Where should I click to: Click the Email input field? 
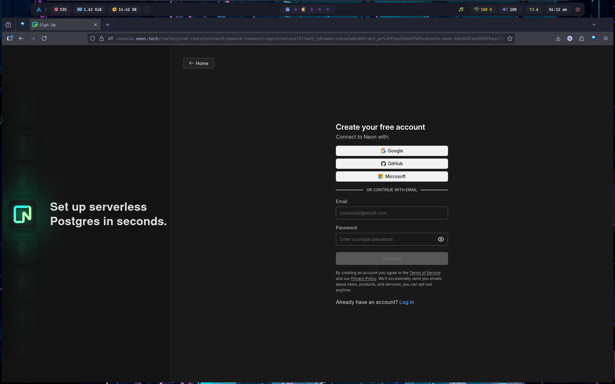pos(392,213)
